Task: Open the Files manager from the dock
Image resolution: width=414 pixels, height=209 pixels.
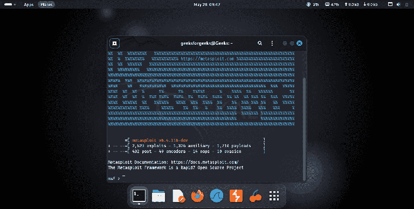Action: pos(158,196)
